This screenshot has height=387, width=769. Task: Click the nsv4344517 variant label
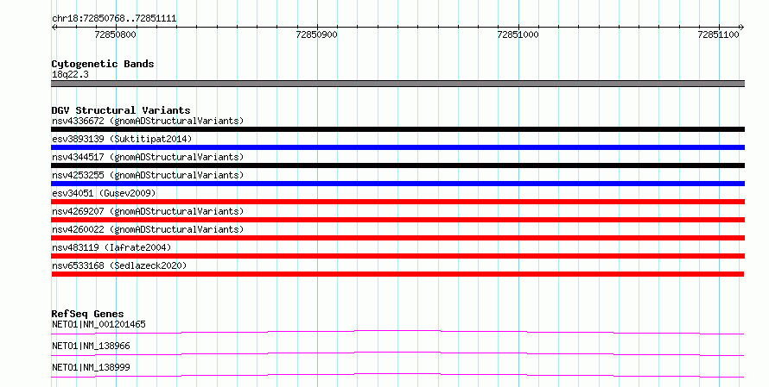[x=148, y=157]
